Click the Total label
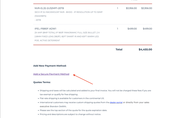The image size is (186, 118). tap(119, 50)
